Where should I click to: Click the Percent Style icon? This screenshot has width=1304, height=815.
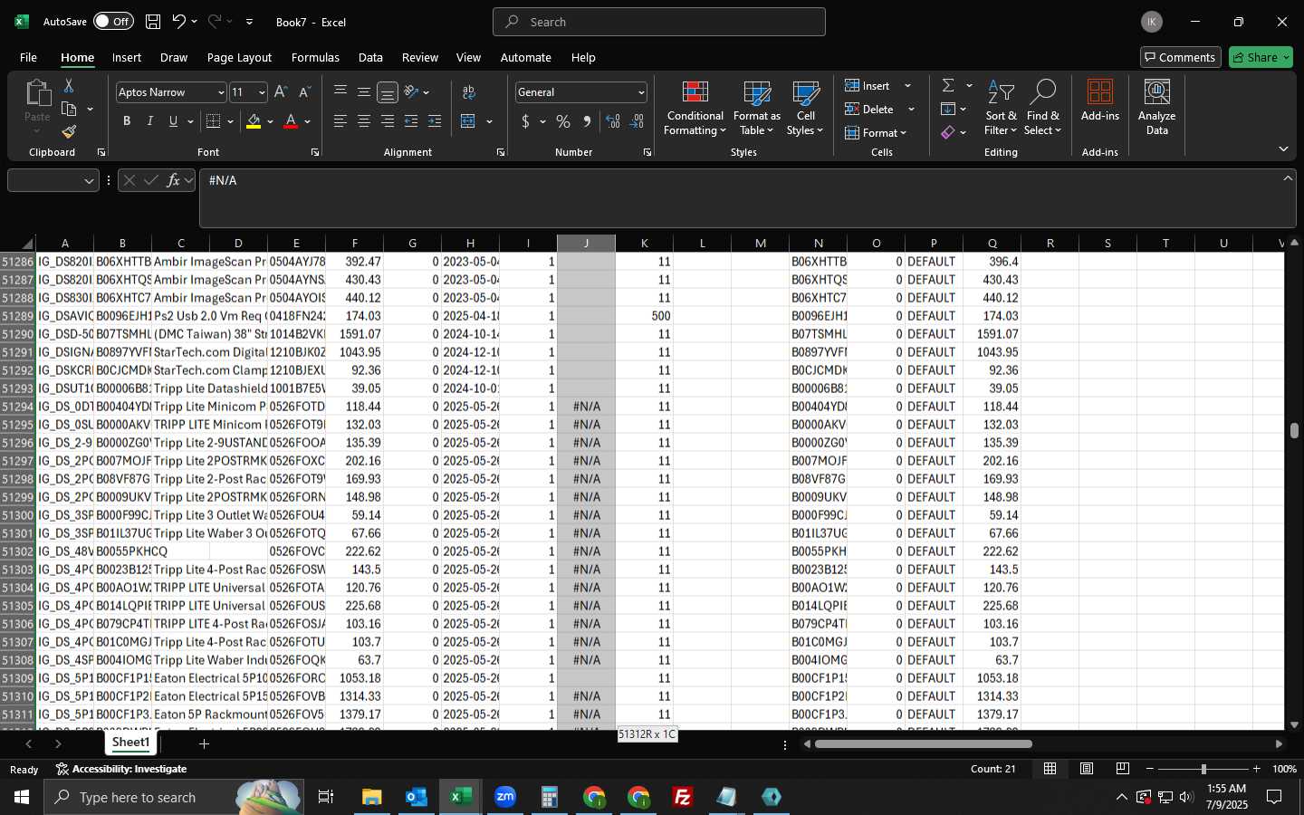563,121
